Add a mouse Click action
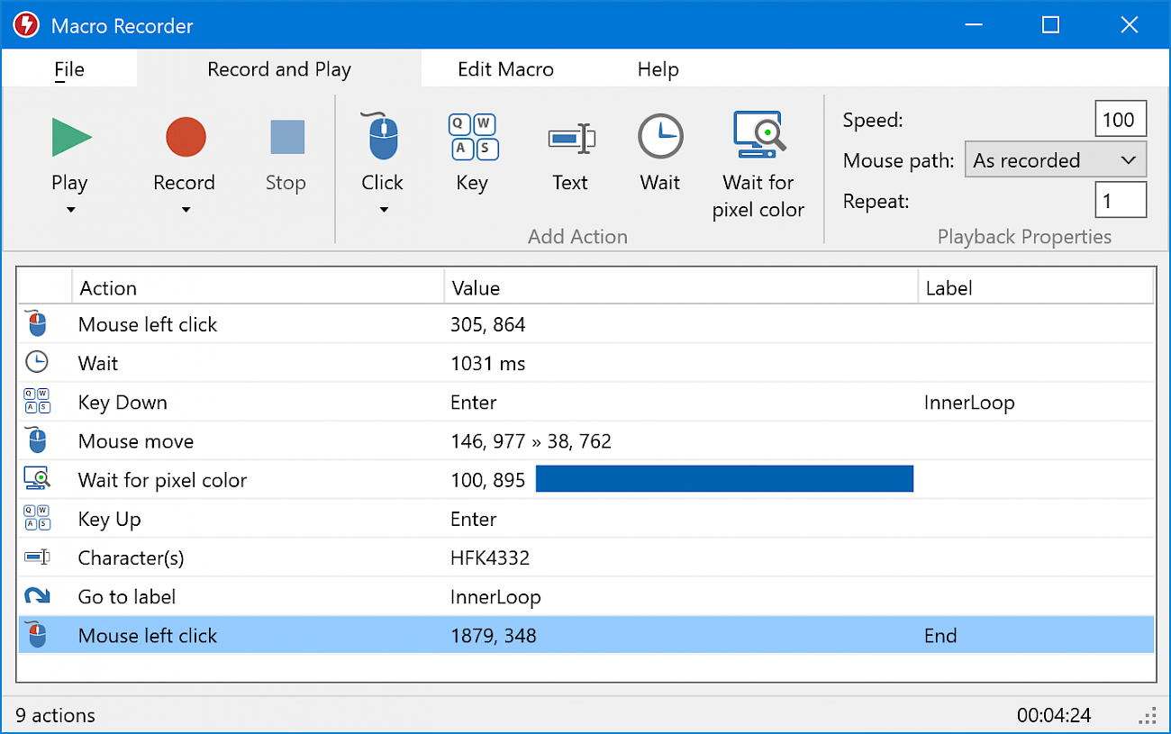This screenshot has width=1171, height=734. (x=382, y=137)
